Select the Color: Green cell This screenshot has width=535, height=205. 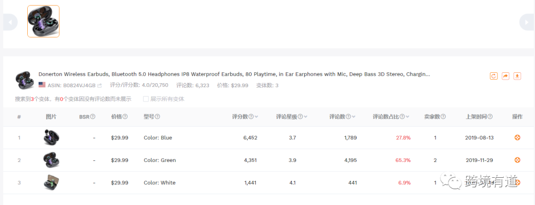click(x=160, y=160)
